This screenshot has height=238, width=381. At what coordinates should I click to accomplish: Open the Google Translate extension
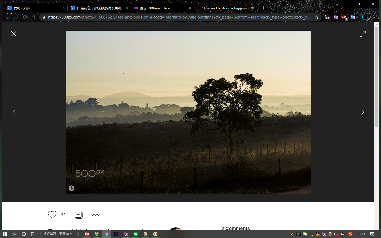pos(353,17)
